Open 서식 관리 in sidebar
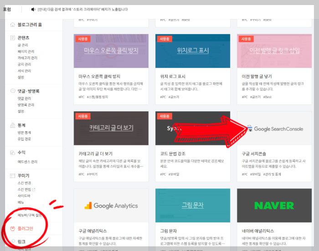This screenshot has width=319, height=251. coord(24,71)
